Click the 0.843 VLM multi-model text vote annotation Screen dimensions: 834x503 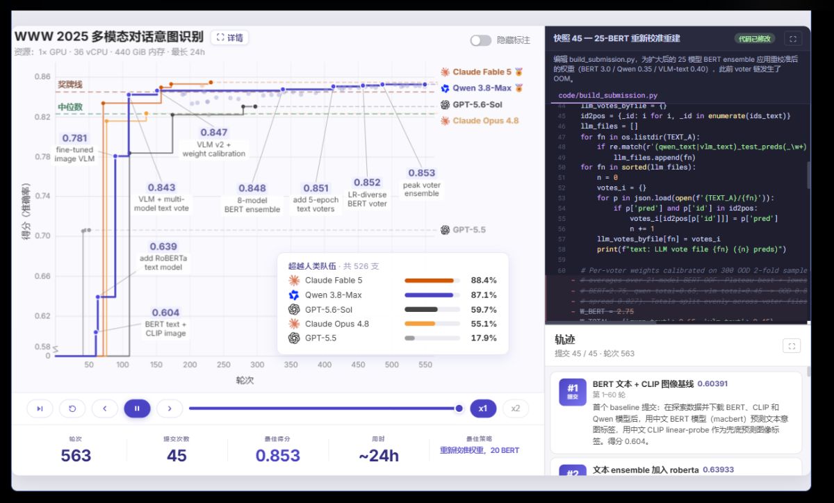tap(162, 197)
